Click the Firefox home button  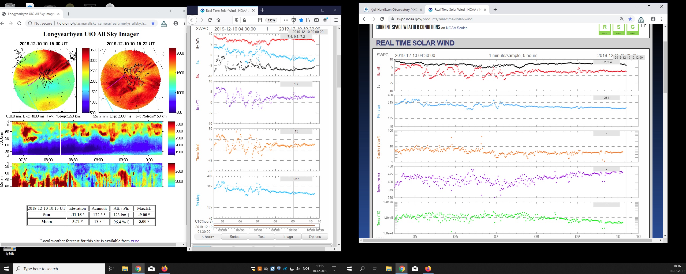pyautogui.click(x=218, y=20)
